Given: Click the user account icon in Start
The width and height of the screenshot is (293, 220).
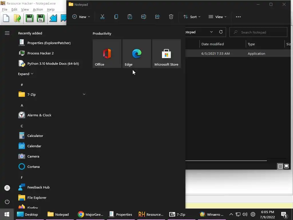Looking at the screenshot, I should [x=7, y=188].
